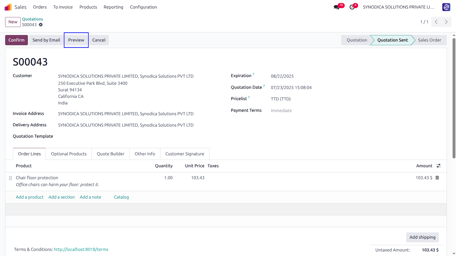Show the Pricelist help question mark
The width and height of the screenshot is (456, 256).
249,97
